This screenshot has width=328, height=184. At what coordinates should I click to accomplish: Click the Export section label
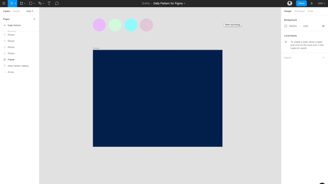coord(288,58)
